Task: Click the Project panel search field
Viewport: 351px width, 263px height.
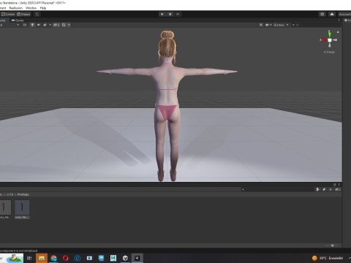Action: 276,189
